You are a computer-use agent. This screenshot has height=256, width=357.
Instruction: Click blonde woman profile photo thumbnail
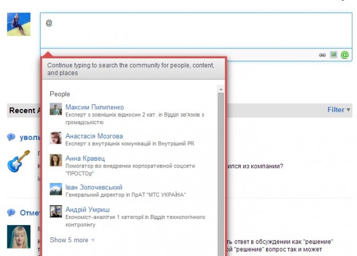19,237
